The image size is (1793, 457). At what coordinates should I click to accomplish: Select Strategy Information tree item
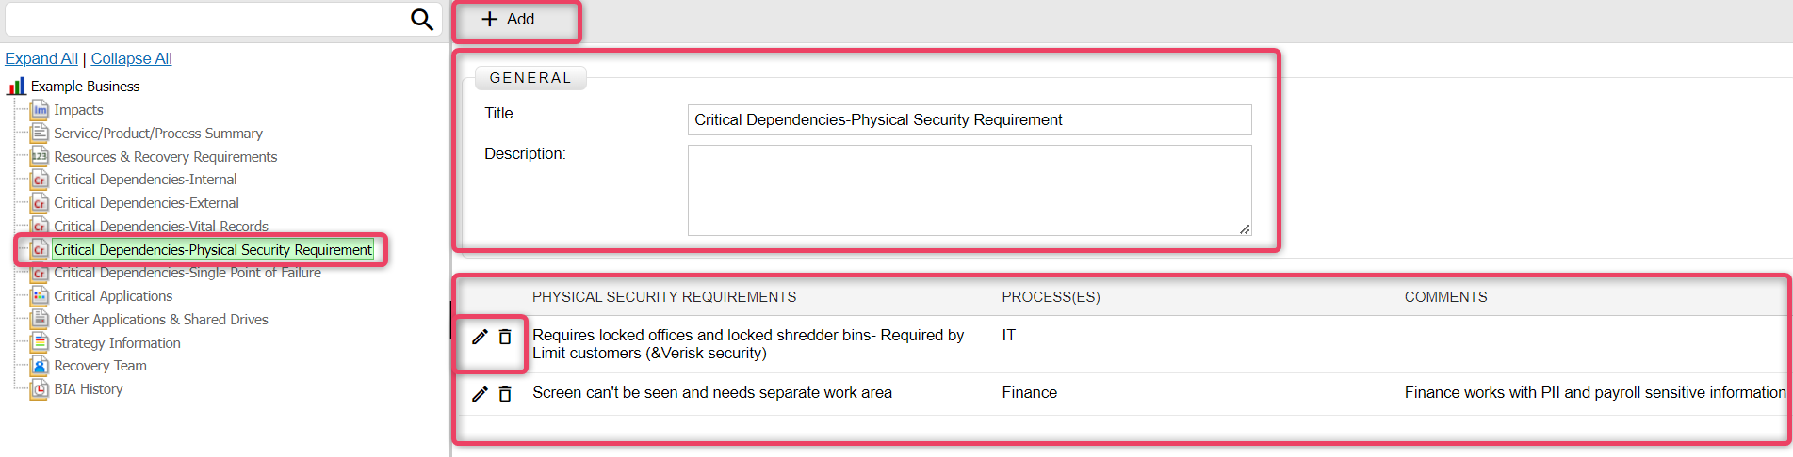click(x=117, y=343)
